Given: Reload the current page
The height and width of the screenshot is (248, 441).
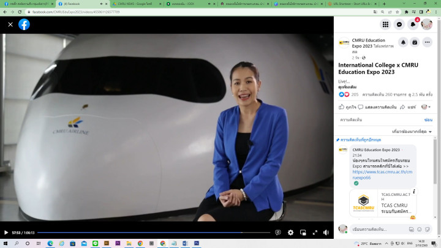Looking at the screenshot, I should click(20, 12).
